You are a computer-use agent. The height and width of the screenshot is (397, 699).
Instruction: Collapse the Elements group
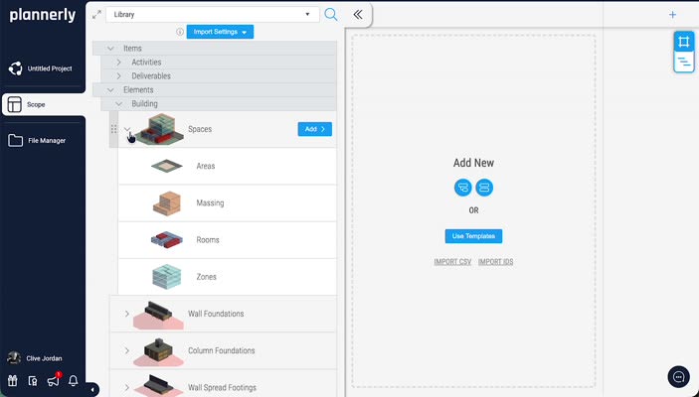pyautogui.click(x=110, y=90)
